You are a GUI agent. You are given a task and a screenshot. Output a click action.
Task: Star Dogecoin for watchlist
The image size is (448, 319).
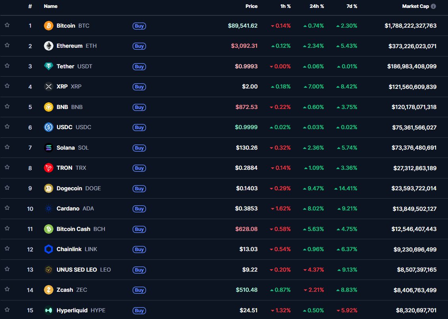coord(7,188)
